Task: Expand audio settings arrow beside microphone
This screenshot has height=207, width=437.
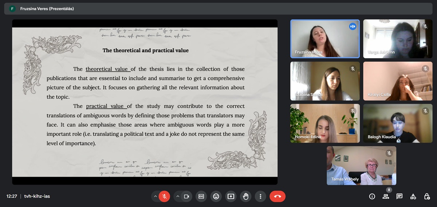Action: [155, 196]
